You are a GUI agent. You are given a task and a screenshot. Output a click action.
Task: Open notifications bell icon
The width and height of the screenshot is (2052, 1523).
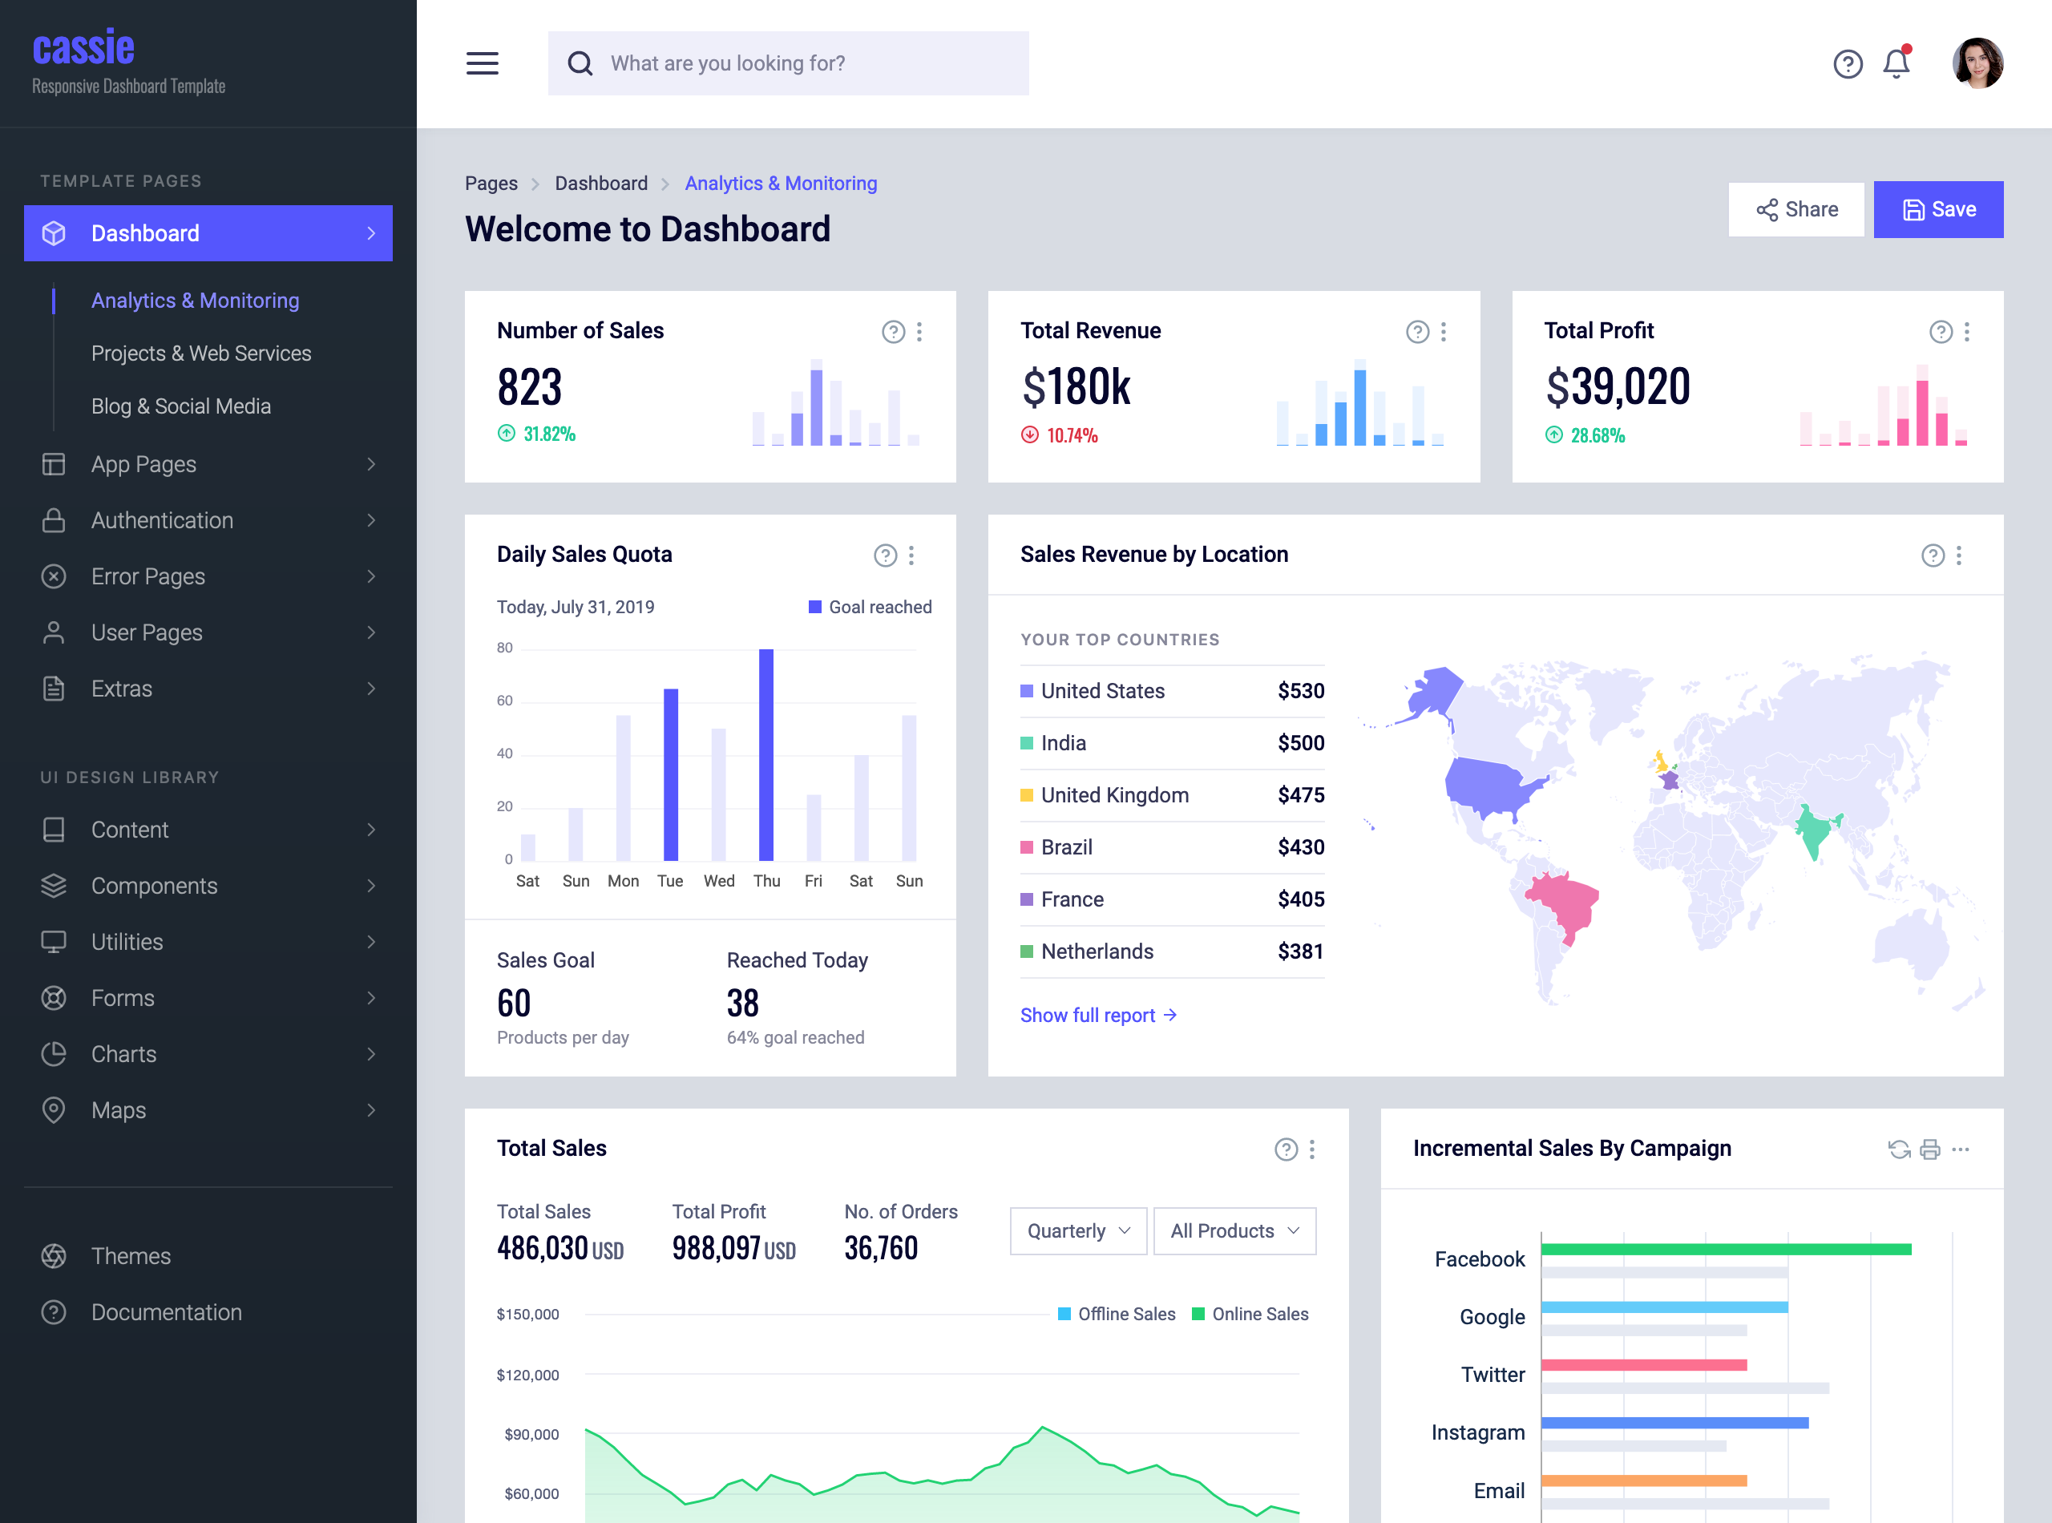(1896, 63)
